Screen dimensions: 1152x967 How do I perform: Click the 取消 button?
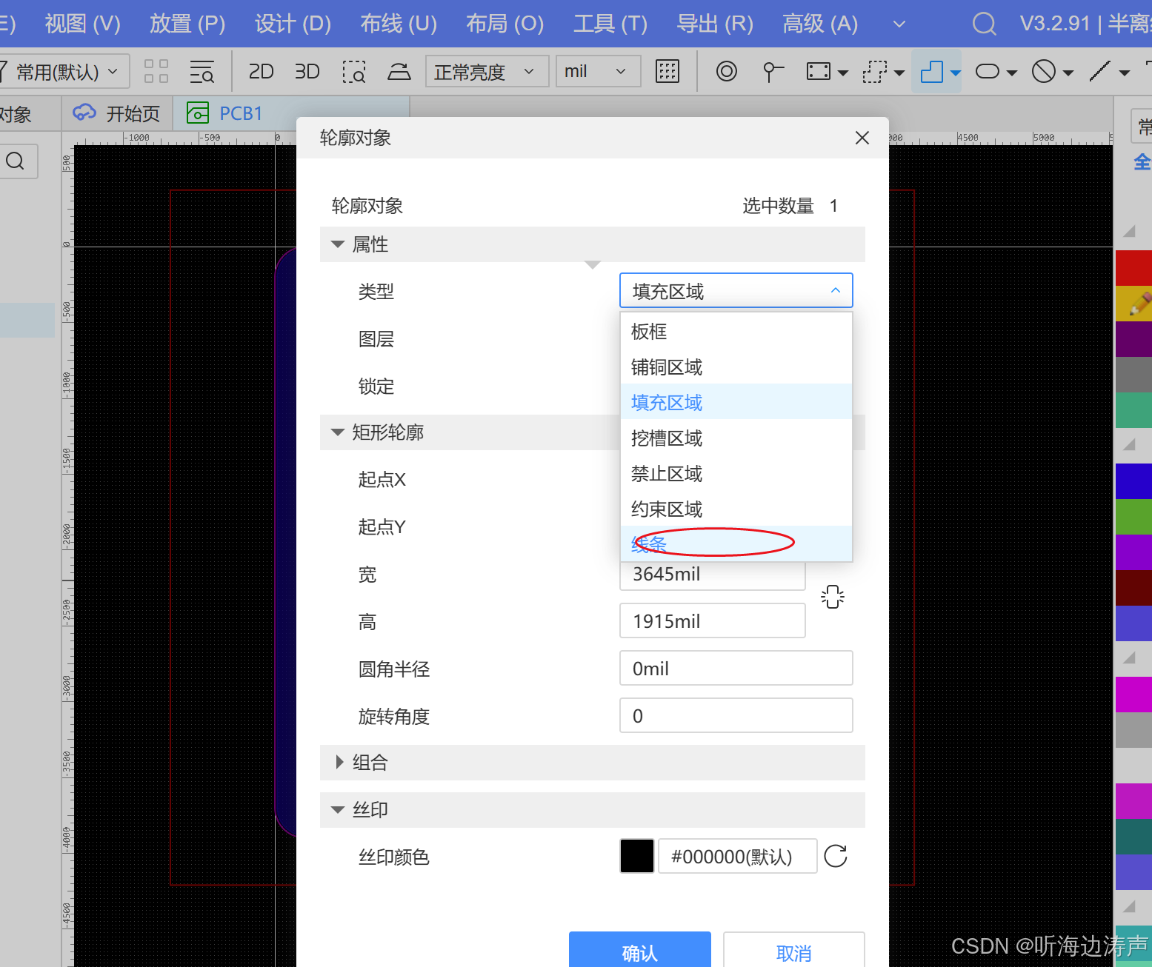pyautogui.click(x=794, y=950)
